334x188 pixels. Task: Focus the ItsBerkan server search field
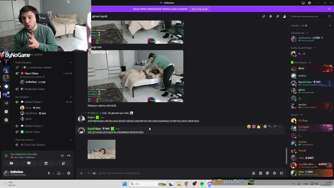pyautogui.click(x=311, y=16)
